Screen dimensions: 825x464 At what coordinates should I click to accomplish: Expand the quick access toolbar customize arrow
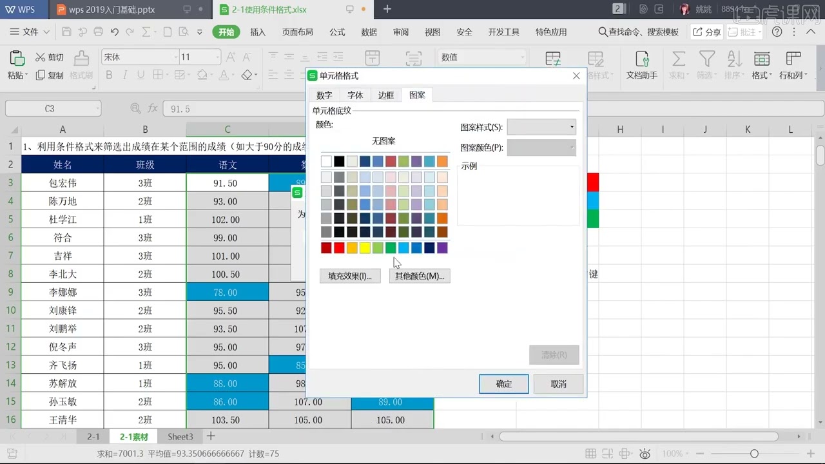[200, 32]
